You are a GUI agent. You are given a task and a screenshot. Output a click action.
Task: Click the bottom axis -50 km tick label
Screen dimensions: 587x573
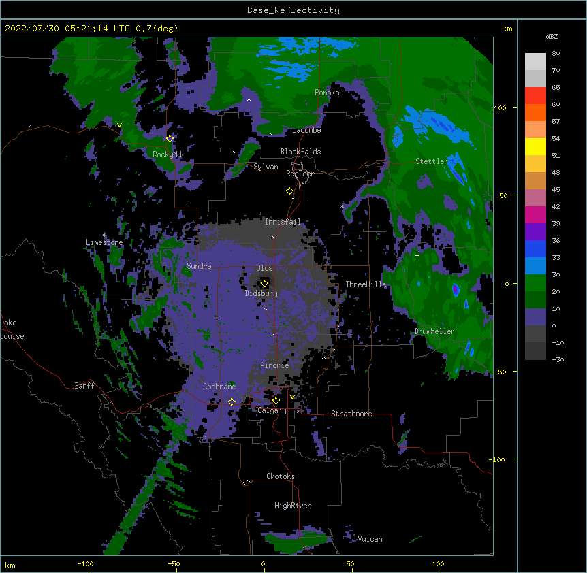pos(174,564)
